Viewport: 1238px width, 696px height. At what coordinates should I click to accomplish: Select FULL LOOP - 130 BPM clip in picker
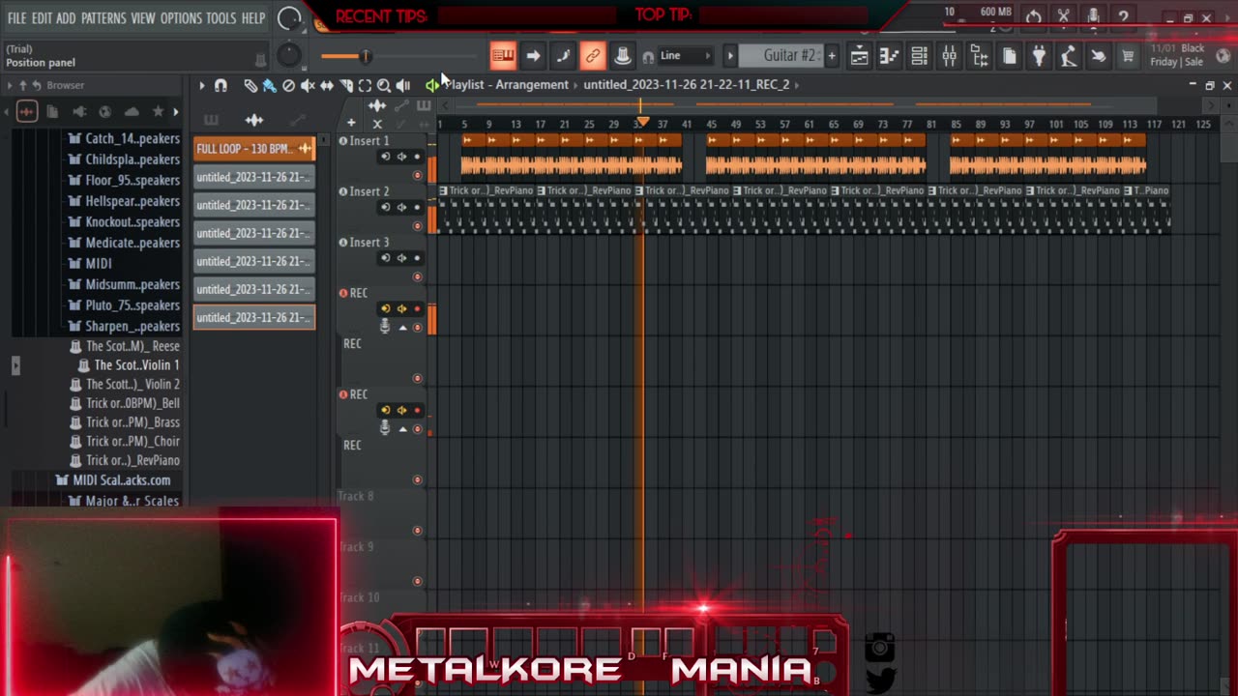(x=254, y=149)
